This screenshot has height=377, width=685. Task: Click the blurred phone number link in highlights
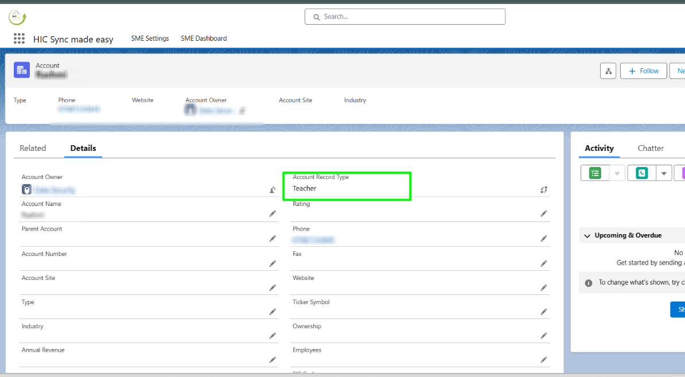[79, 109]
